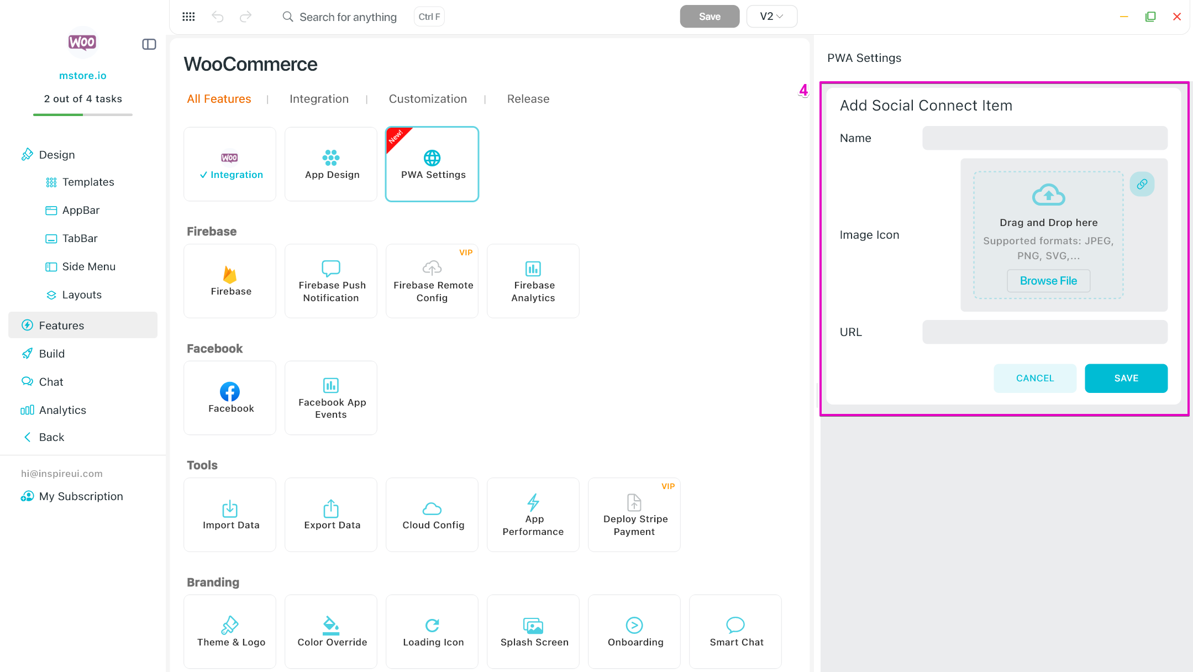Image resolution: width=1193 pixels, height=672 pixels.
Task: Expand the Design section in the sidebar
Action: click(x=56, y=155)
